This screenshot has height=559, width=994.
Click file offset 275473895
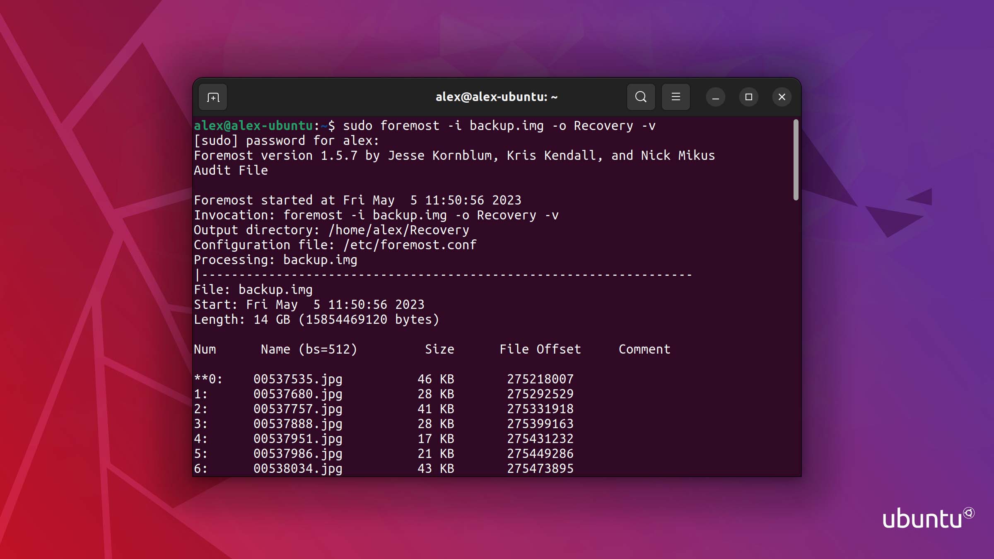click(x=540, y=469)
